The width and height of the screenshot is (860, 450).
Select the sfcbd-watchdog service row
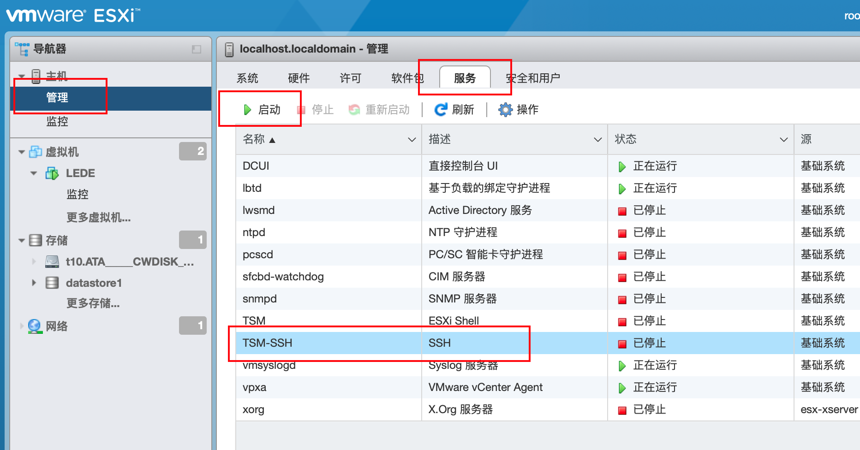coord(548,277)
